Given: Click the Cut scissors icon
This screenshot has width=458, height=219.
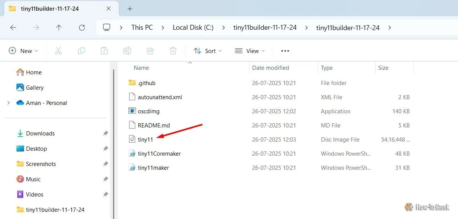Looking at the screenshot, I should pos(58,51).
